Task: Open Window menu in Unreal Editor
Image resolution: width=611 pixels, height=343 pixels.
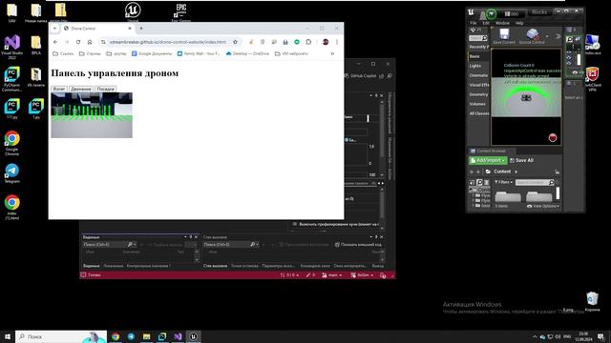Action: (x=502, y=23)
